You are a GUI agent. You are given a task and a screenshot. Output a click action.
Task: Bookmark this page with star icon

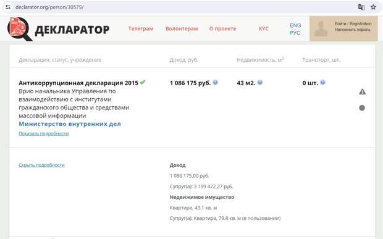pos(373,7)
